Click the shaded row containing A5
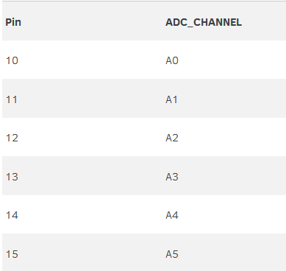This screenshot has height=271, width=286. 144,252
